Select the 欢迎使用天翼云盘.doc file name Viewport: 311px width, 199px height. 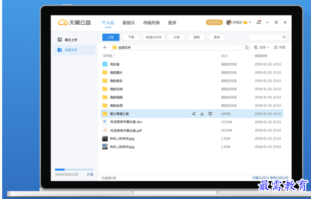[126, 122]
